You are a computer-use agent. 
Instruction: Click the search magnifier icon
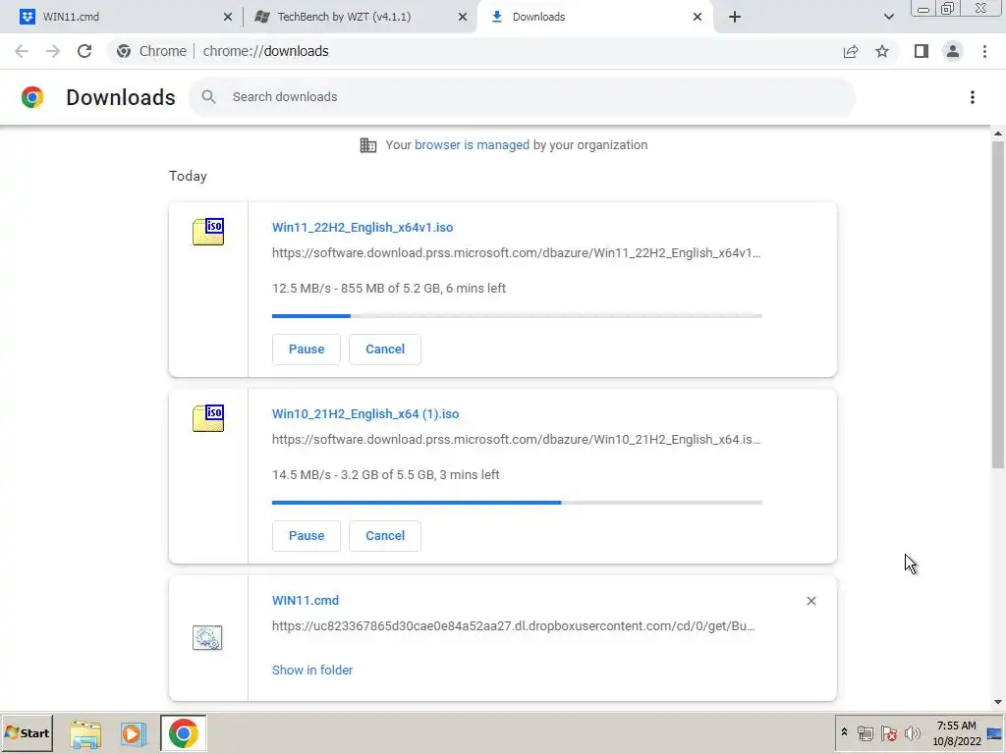pyautogui.click(x=208, y=97)
